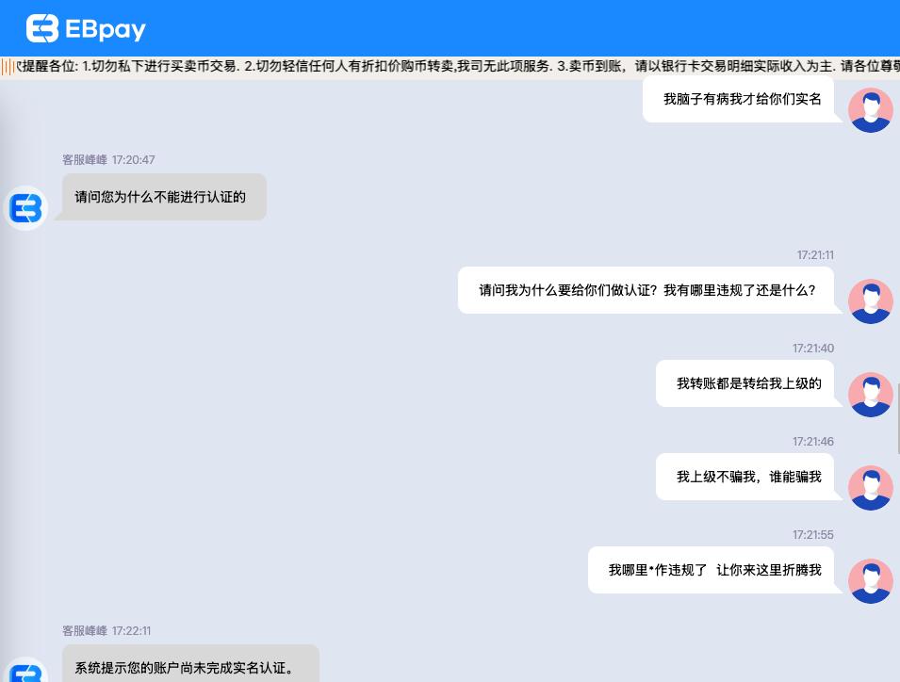Click the scrolling notice marquee text
Image resolution: width=900 pixels, height=682 pixels.
click(x=458, y=67)
